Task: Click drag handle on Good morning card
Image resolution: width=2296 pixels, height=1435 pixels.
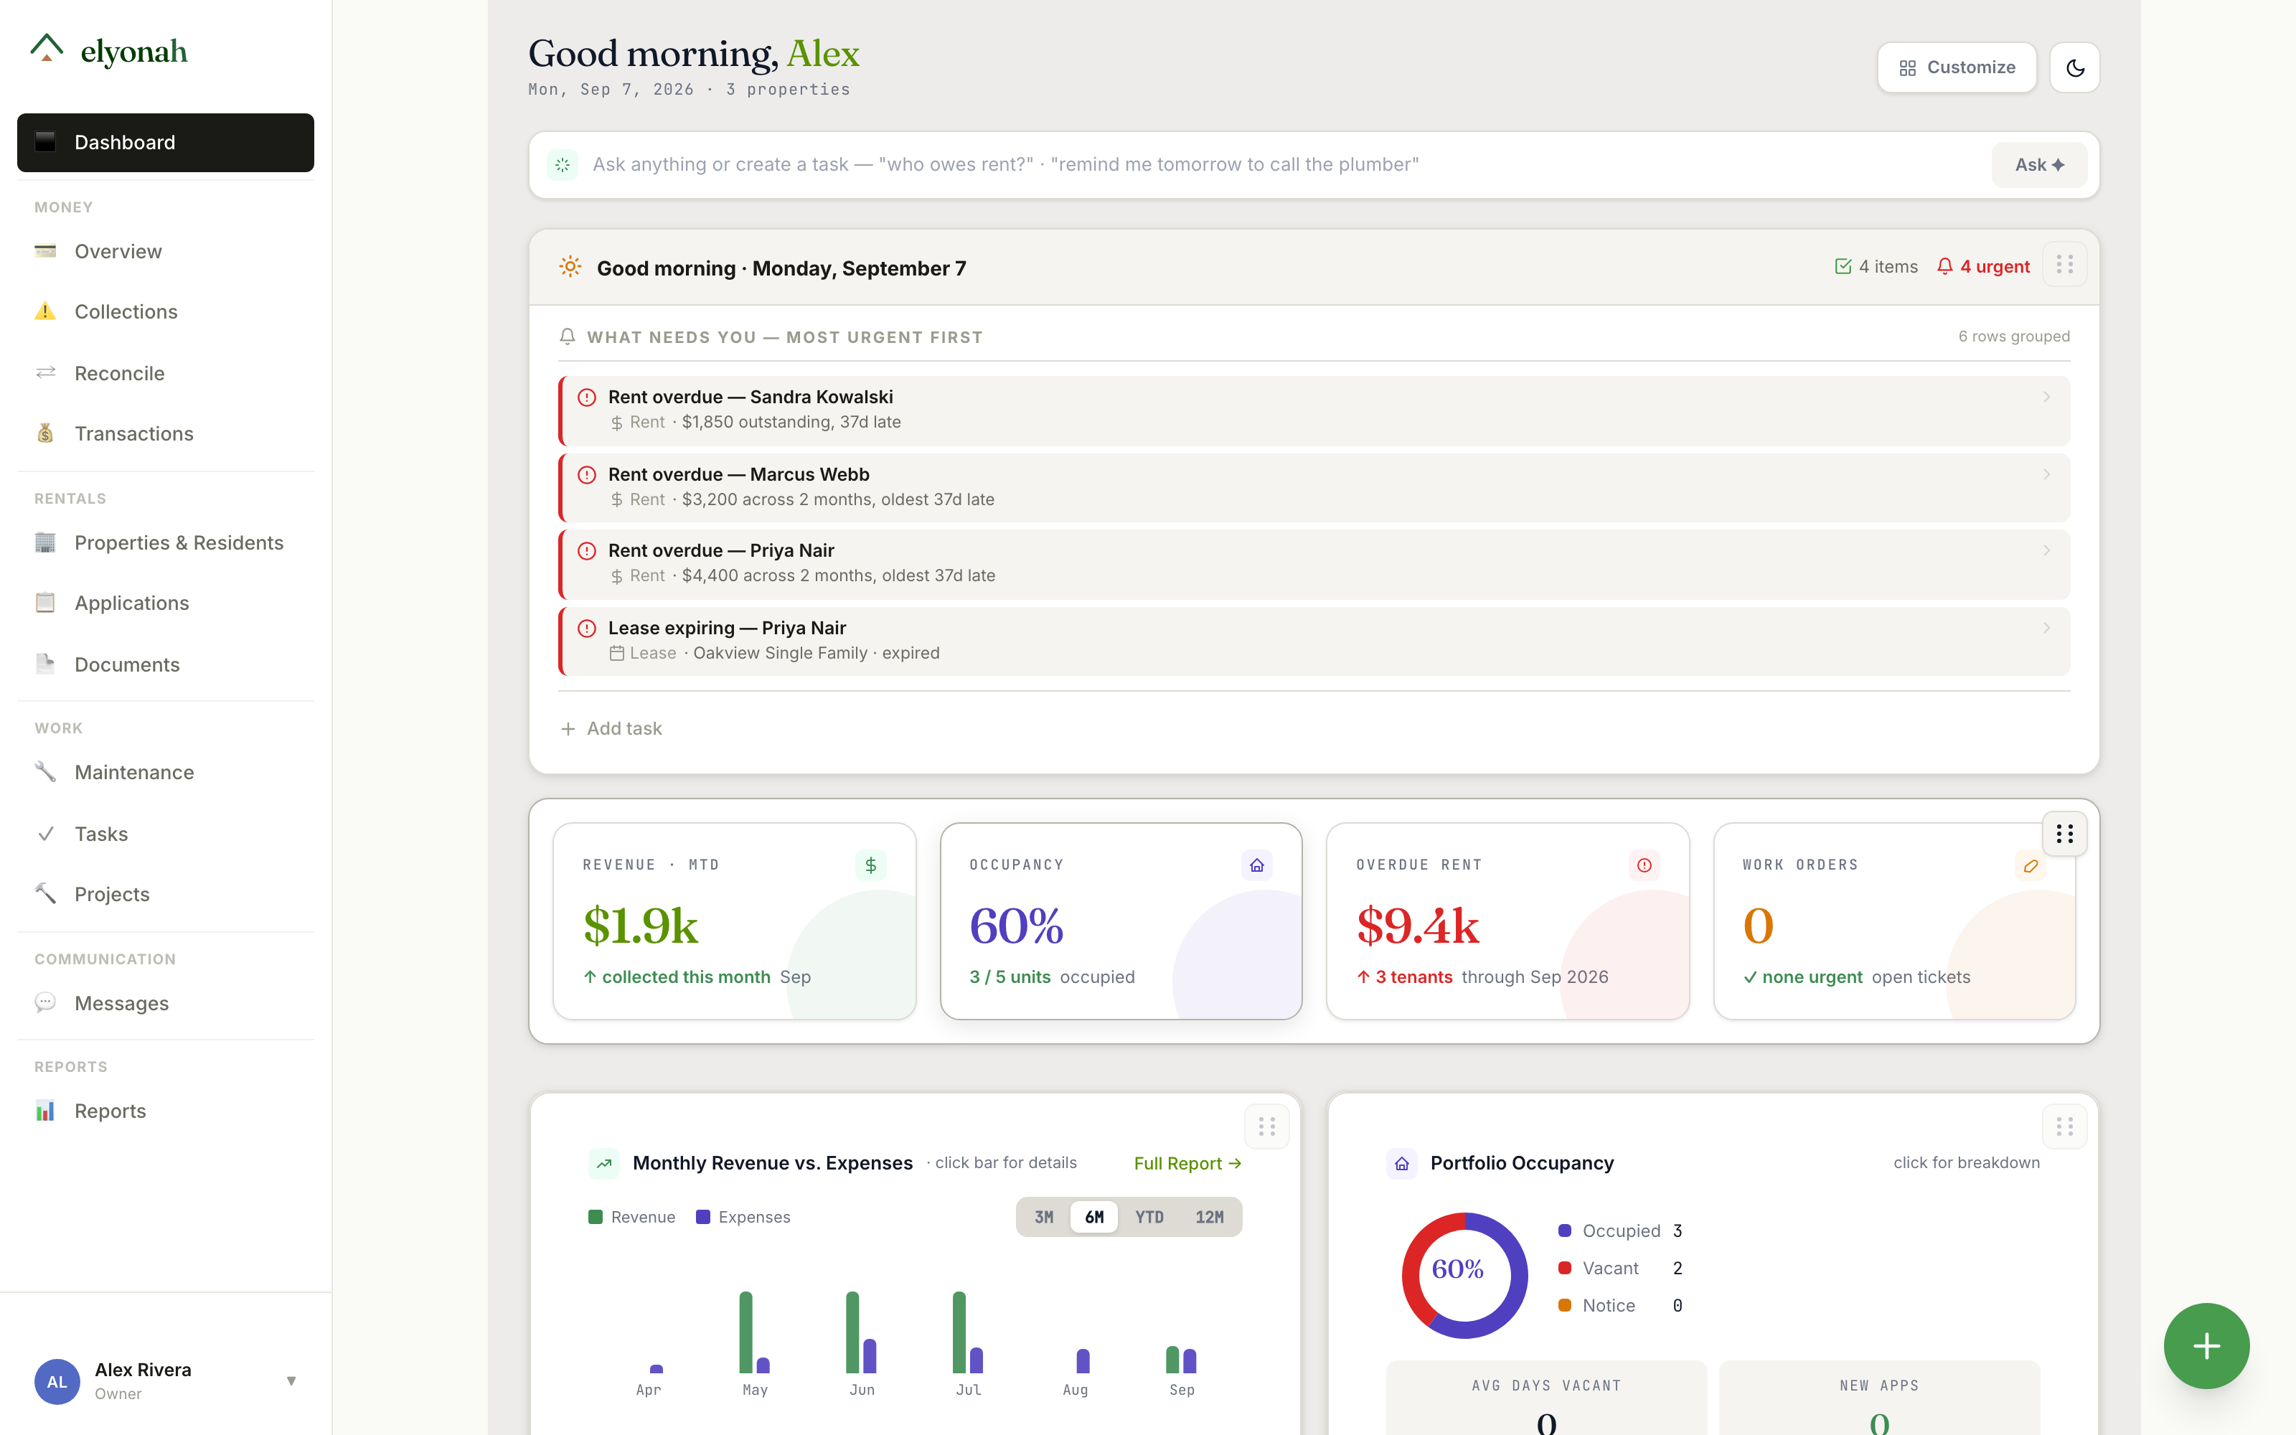Action: (x=2064, y=265)
